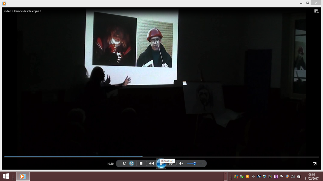
Task: Open the Windows Start button
Action: point(6,176)
